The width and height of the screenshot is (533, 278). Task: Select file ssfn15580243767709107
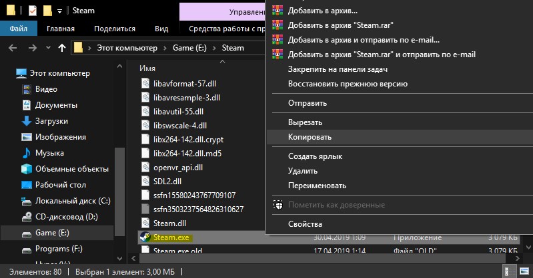194,196
